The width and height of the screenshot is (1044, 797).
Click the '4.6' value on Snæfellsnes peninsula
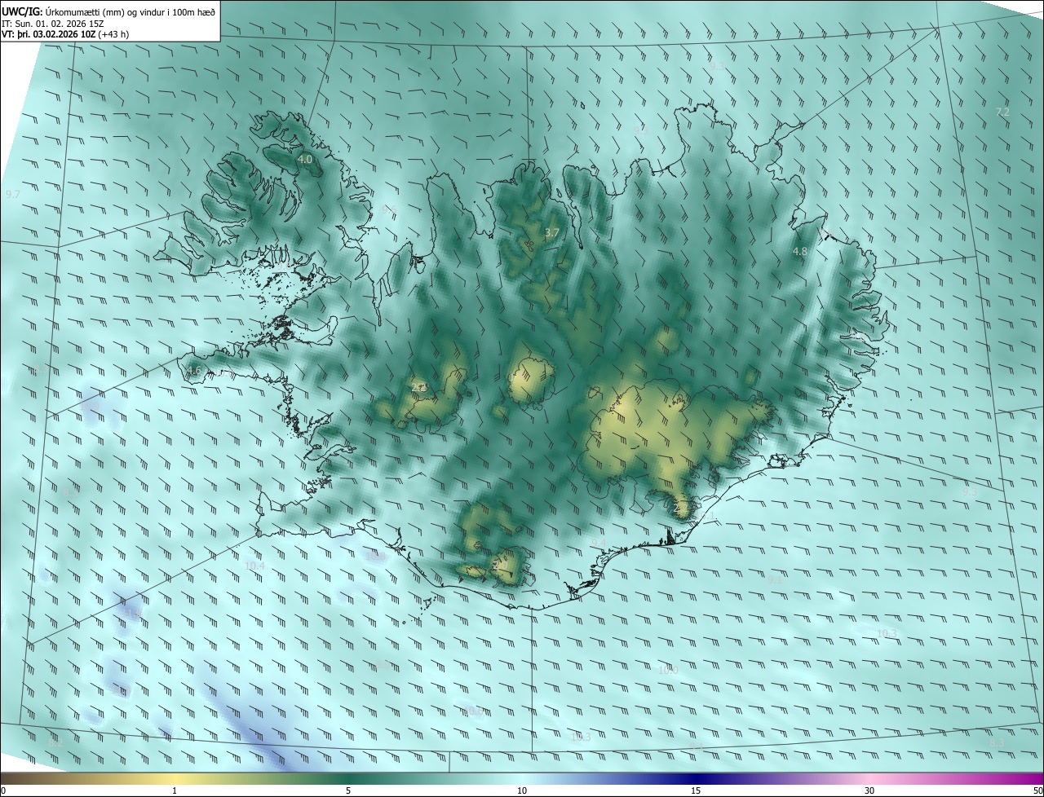pos(194,372)
